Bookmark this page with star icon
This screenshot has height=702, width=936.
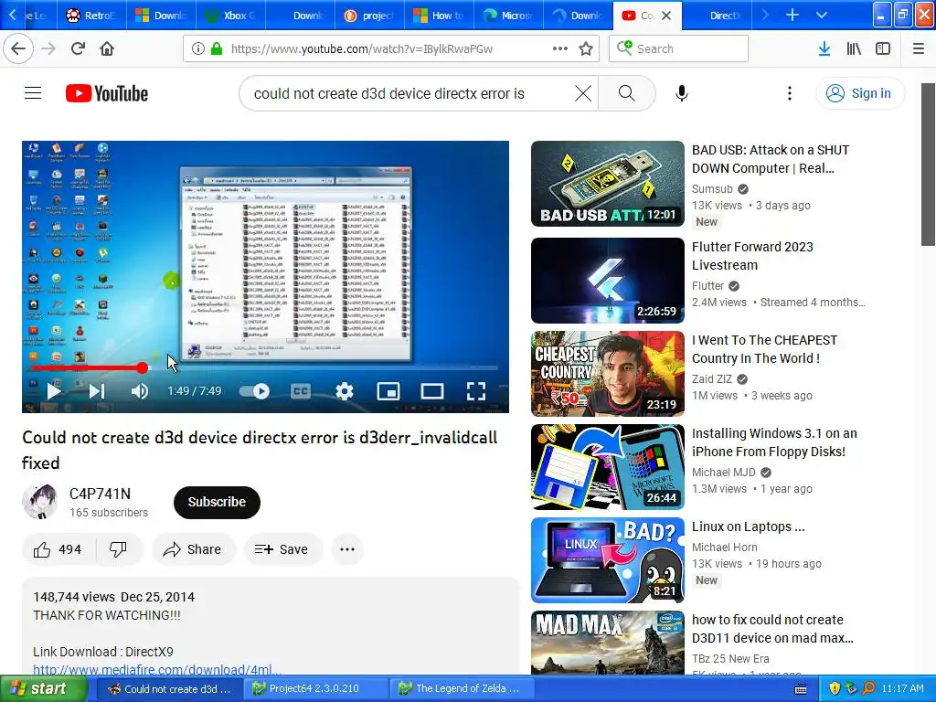[x=586, y=48]
